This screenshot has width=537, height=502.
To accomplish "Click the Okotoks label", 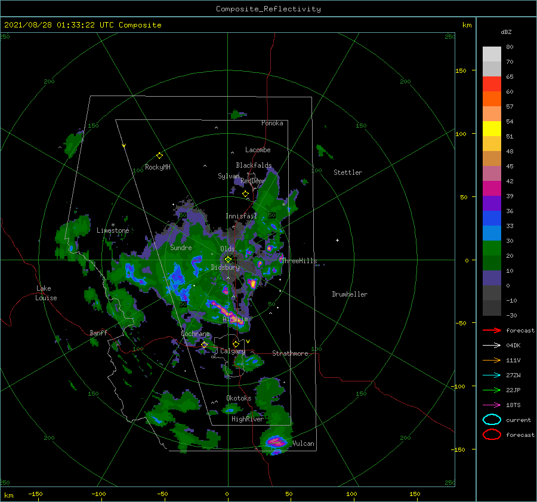I will coord(239,398).
